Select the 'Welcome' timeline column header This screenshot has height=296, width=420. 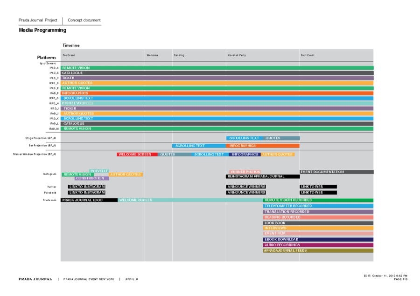click(x=153, y=55)
